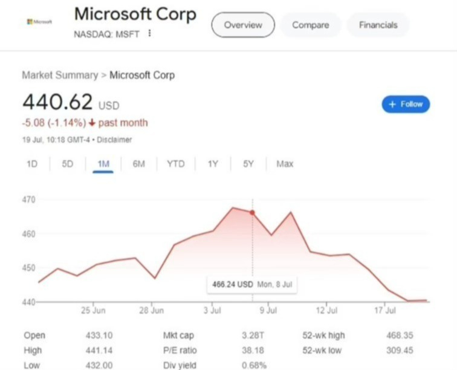The image size is (457, 370).
Task: Click the chart line above 28 Jun
Action: (155, 277)
